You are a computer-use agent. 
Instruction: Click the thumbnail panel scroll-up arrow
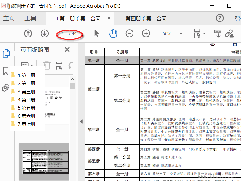[x=72, y=80]
